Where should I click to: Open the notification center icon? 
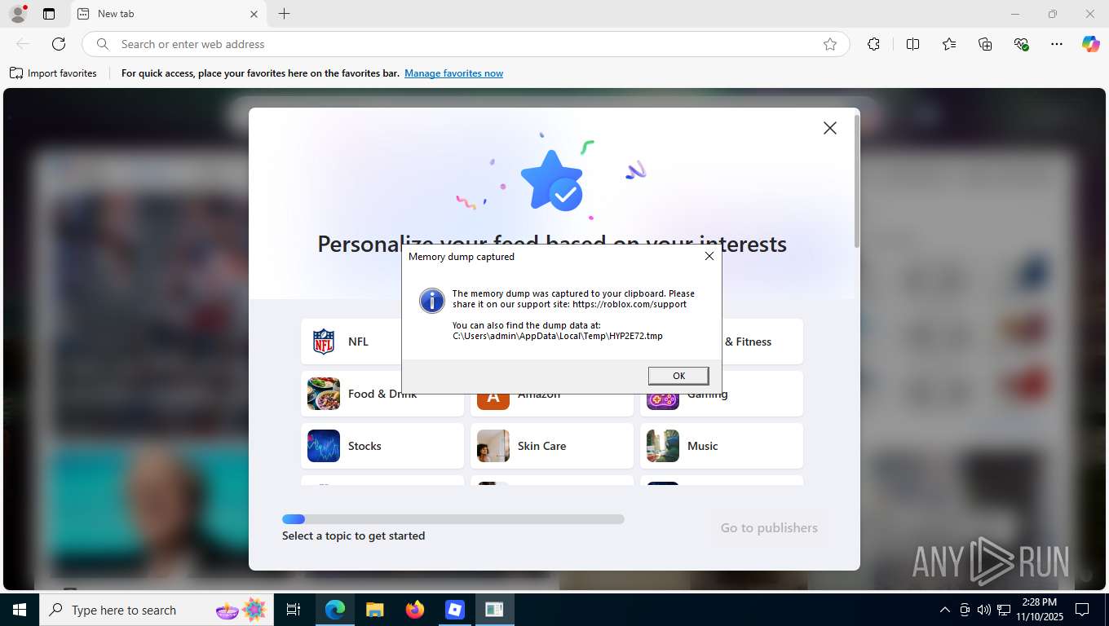tap(1082, 610)
